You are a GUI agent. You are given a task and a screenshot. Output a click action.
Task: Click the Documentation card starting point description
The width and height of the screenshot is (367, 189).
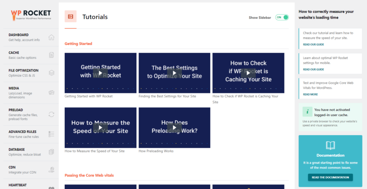[x=330, y=165]
